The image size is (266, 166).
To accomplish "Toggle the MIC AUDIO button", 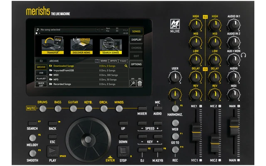I will point(158,108).
